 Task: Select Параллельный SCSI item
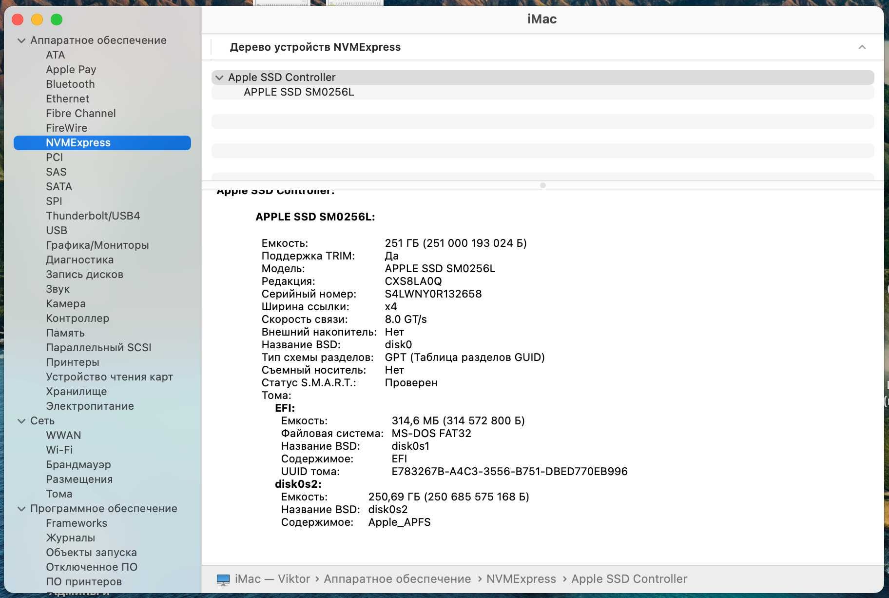tap(98, 348)
